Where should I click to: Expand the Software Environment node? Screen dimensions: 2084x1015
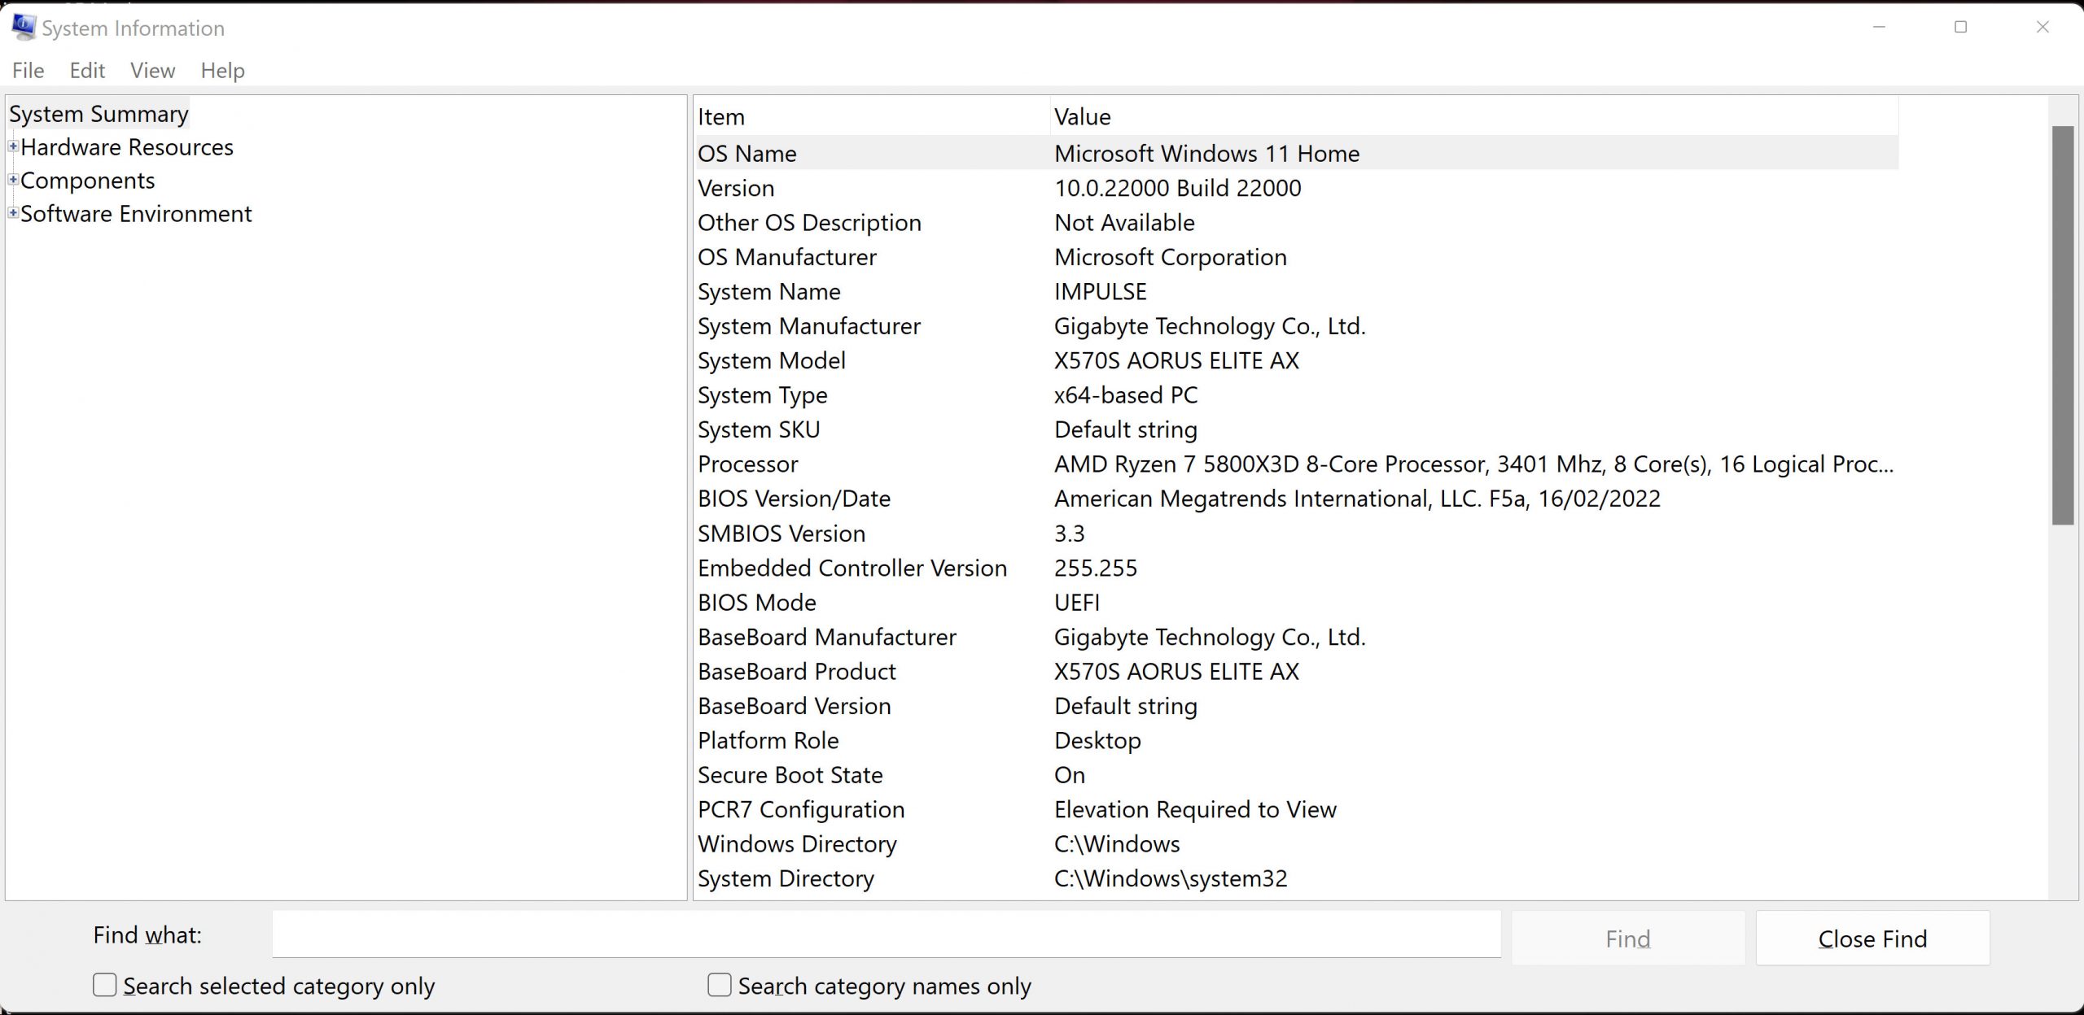point(13,213)
